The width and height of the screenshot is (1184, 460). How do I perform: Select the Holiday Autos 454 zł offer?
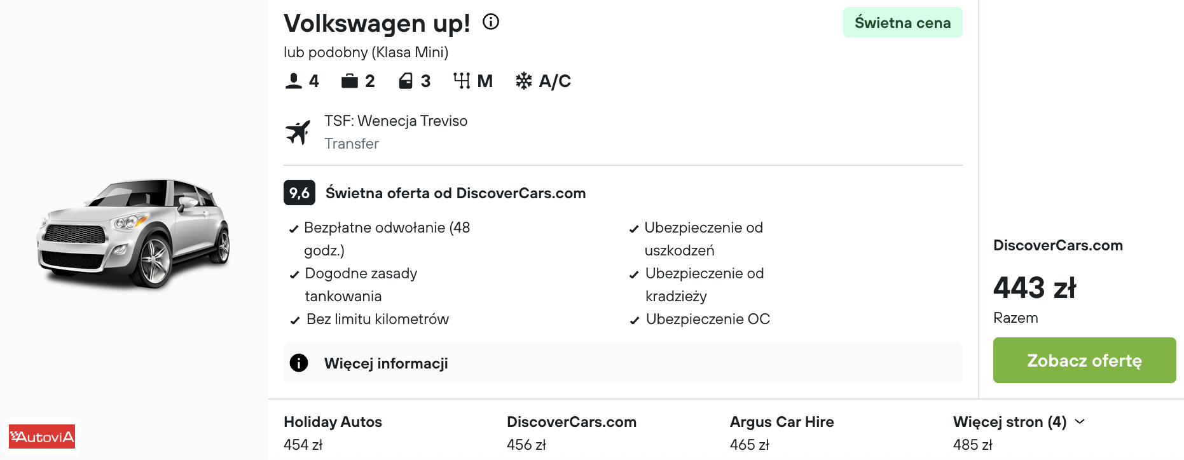333,432
